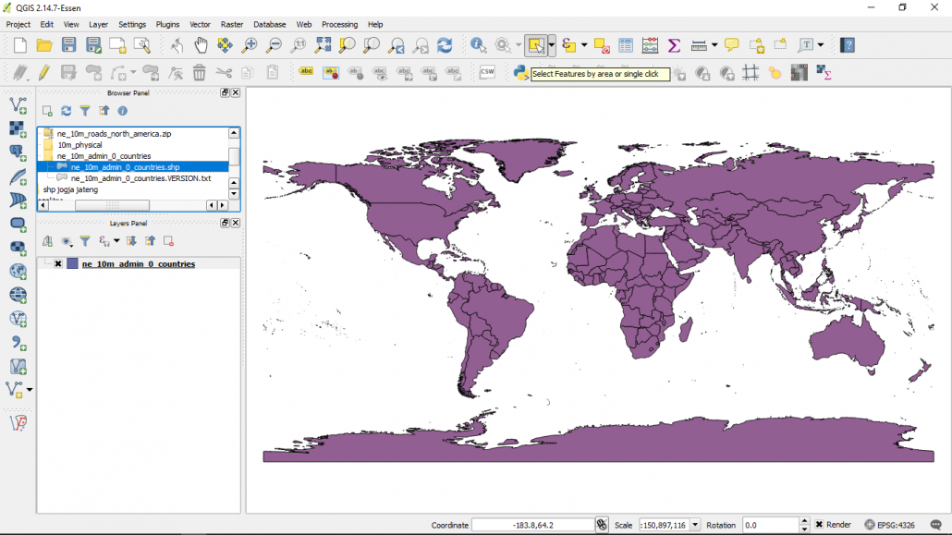Click Refresh in the Browser Panel

66,110
